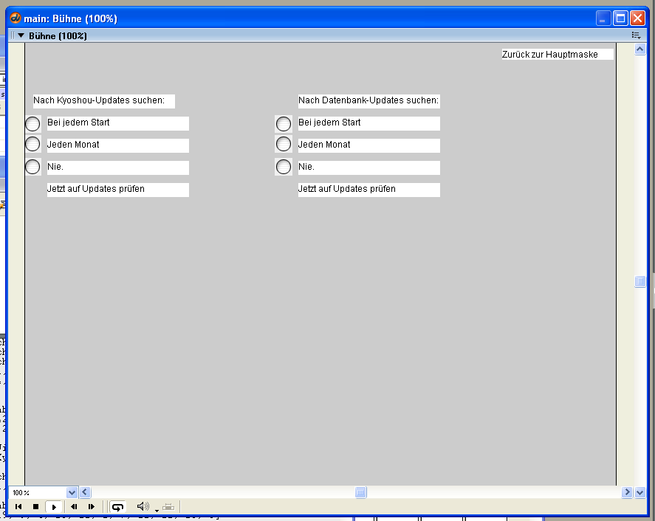Stop the movie playback
Image resolution: width=655 pixels, height=521 pixels.
tap(35, 507)
